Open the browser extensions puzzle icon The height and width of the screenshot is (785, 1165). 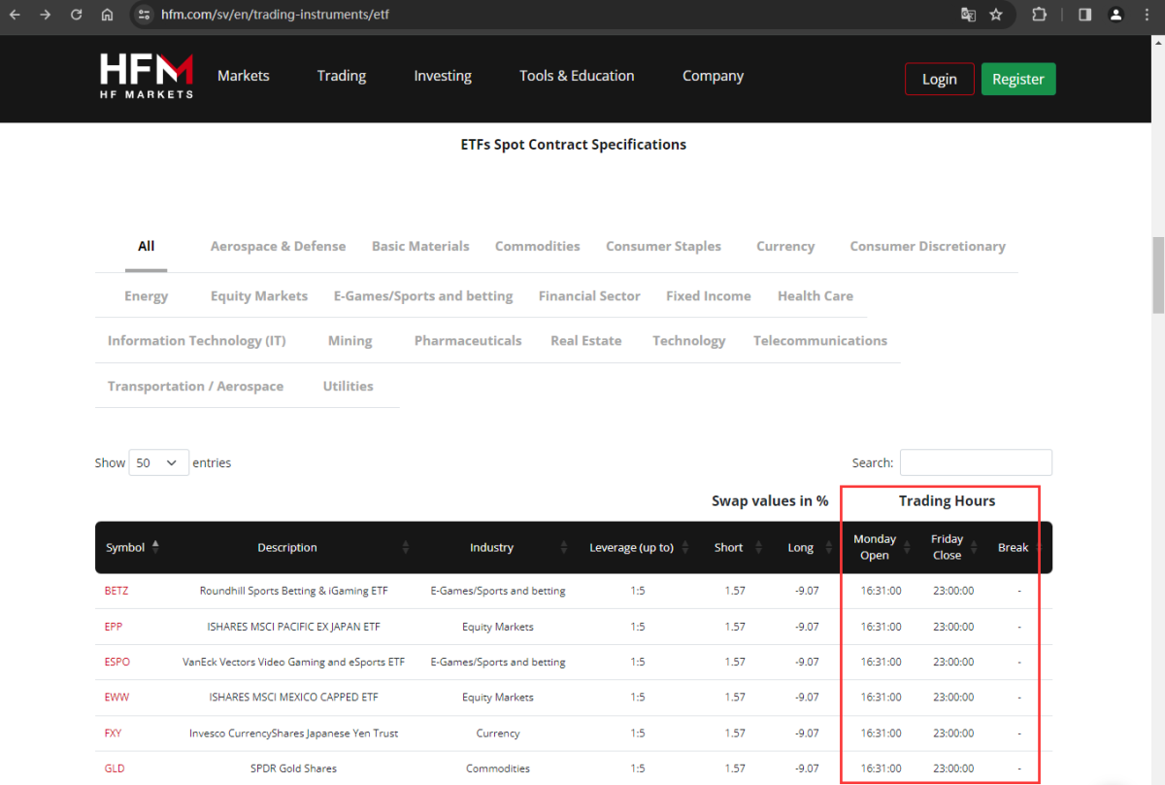(x=1039, y=15)
